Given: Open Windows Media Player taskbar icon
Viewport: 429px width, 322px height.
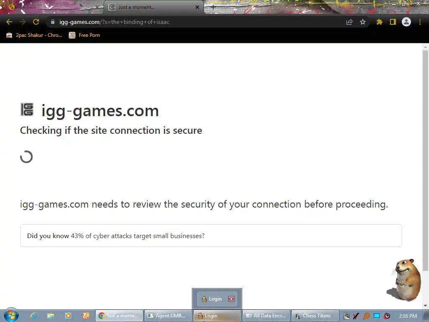Looking at the screenshot, I should [68, 316].
